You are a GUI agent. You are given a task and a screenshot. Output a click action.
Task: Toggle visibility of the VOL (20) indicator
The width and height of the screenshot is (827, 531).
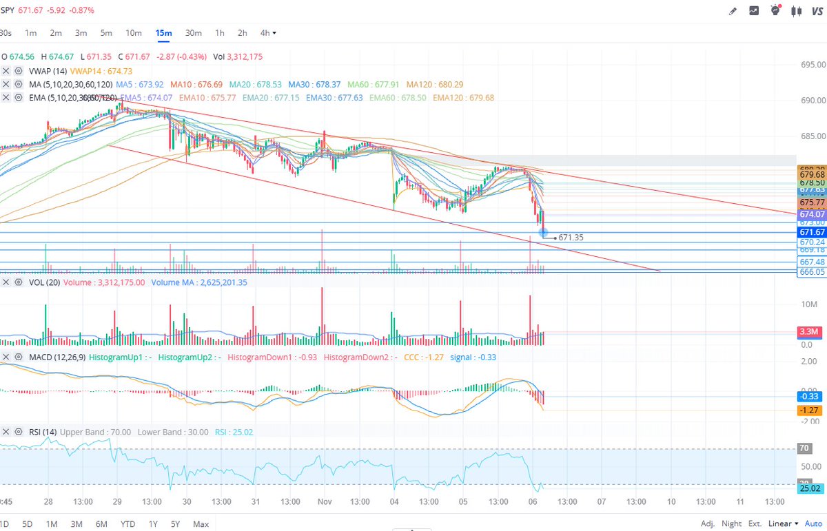17,282
